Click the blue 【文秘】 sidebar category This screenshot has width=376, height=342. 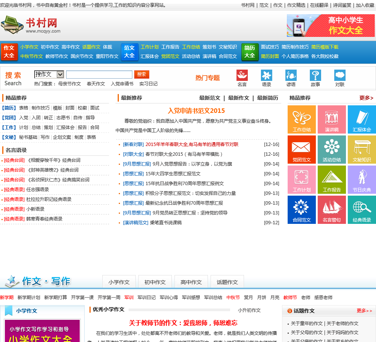9,137
